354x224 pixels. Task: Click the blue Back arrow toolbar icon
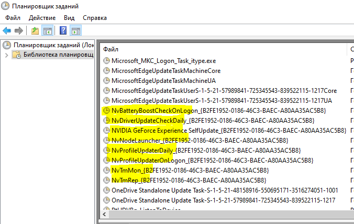[7, 30]
